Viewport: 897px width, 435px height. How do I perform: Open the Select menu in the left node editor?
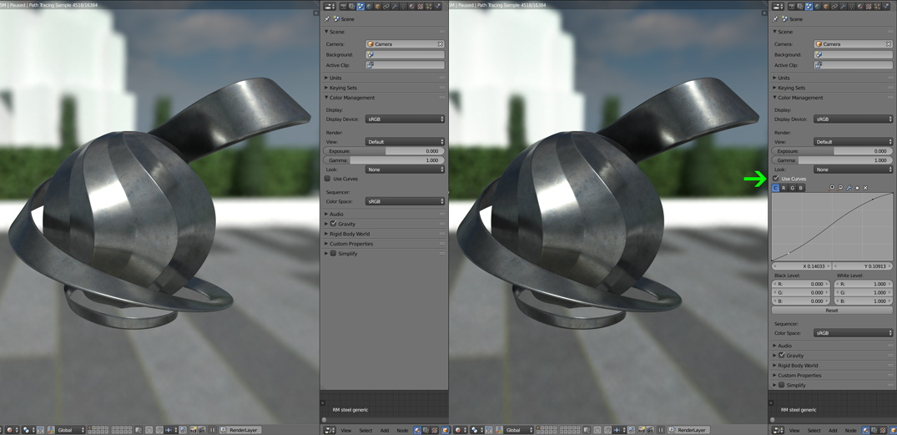point(365,431)
